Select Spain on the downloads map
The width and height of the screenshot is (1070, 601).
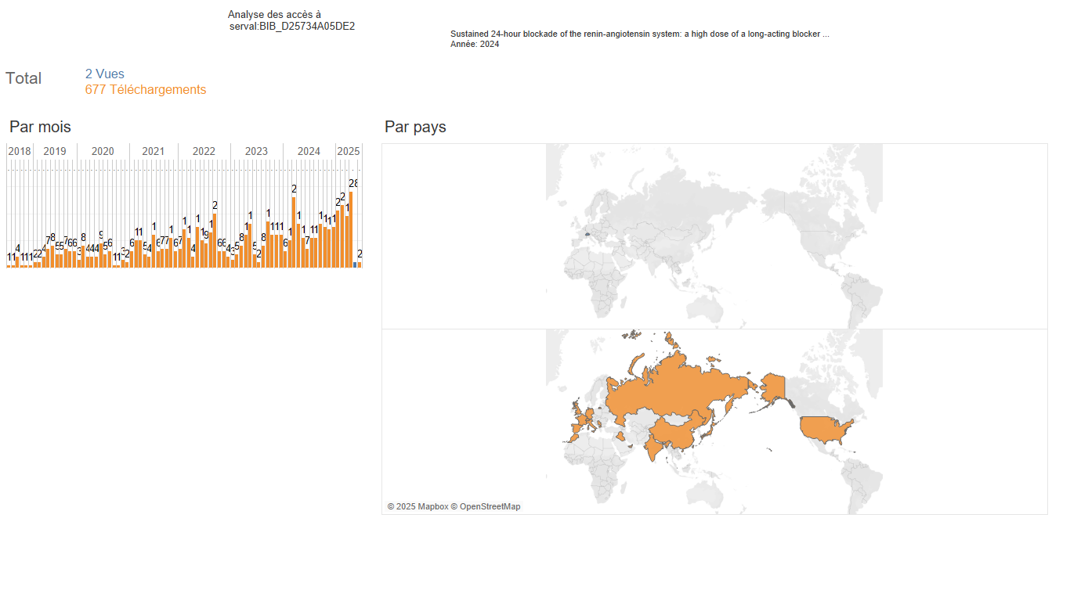(576, 429)
